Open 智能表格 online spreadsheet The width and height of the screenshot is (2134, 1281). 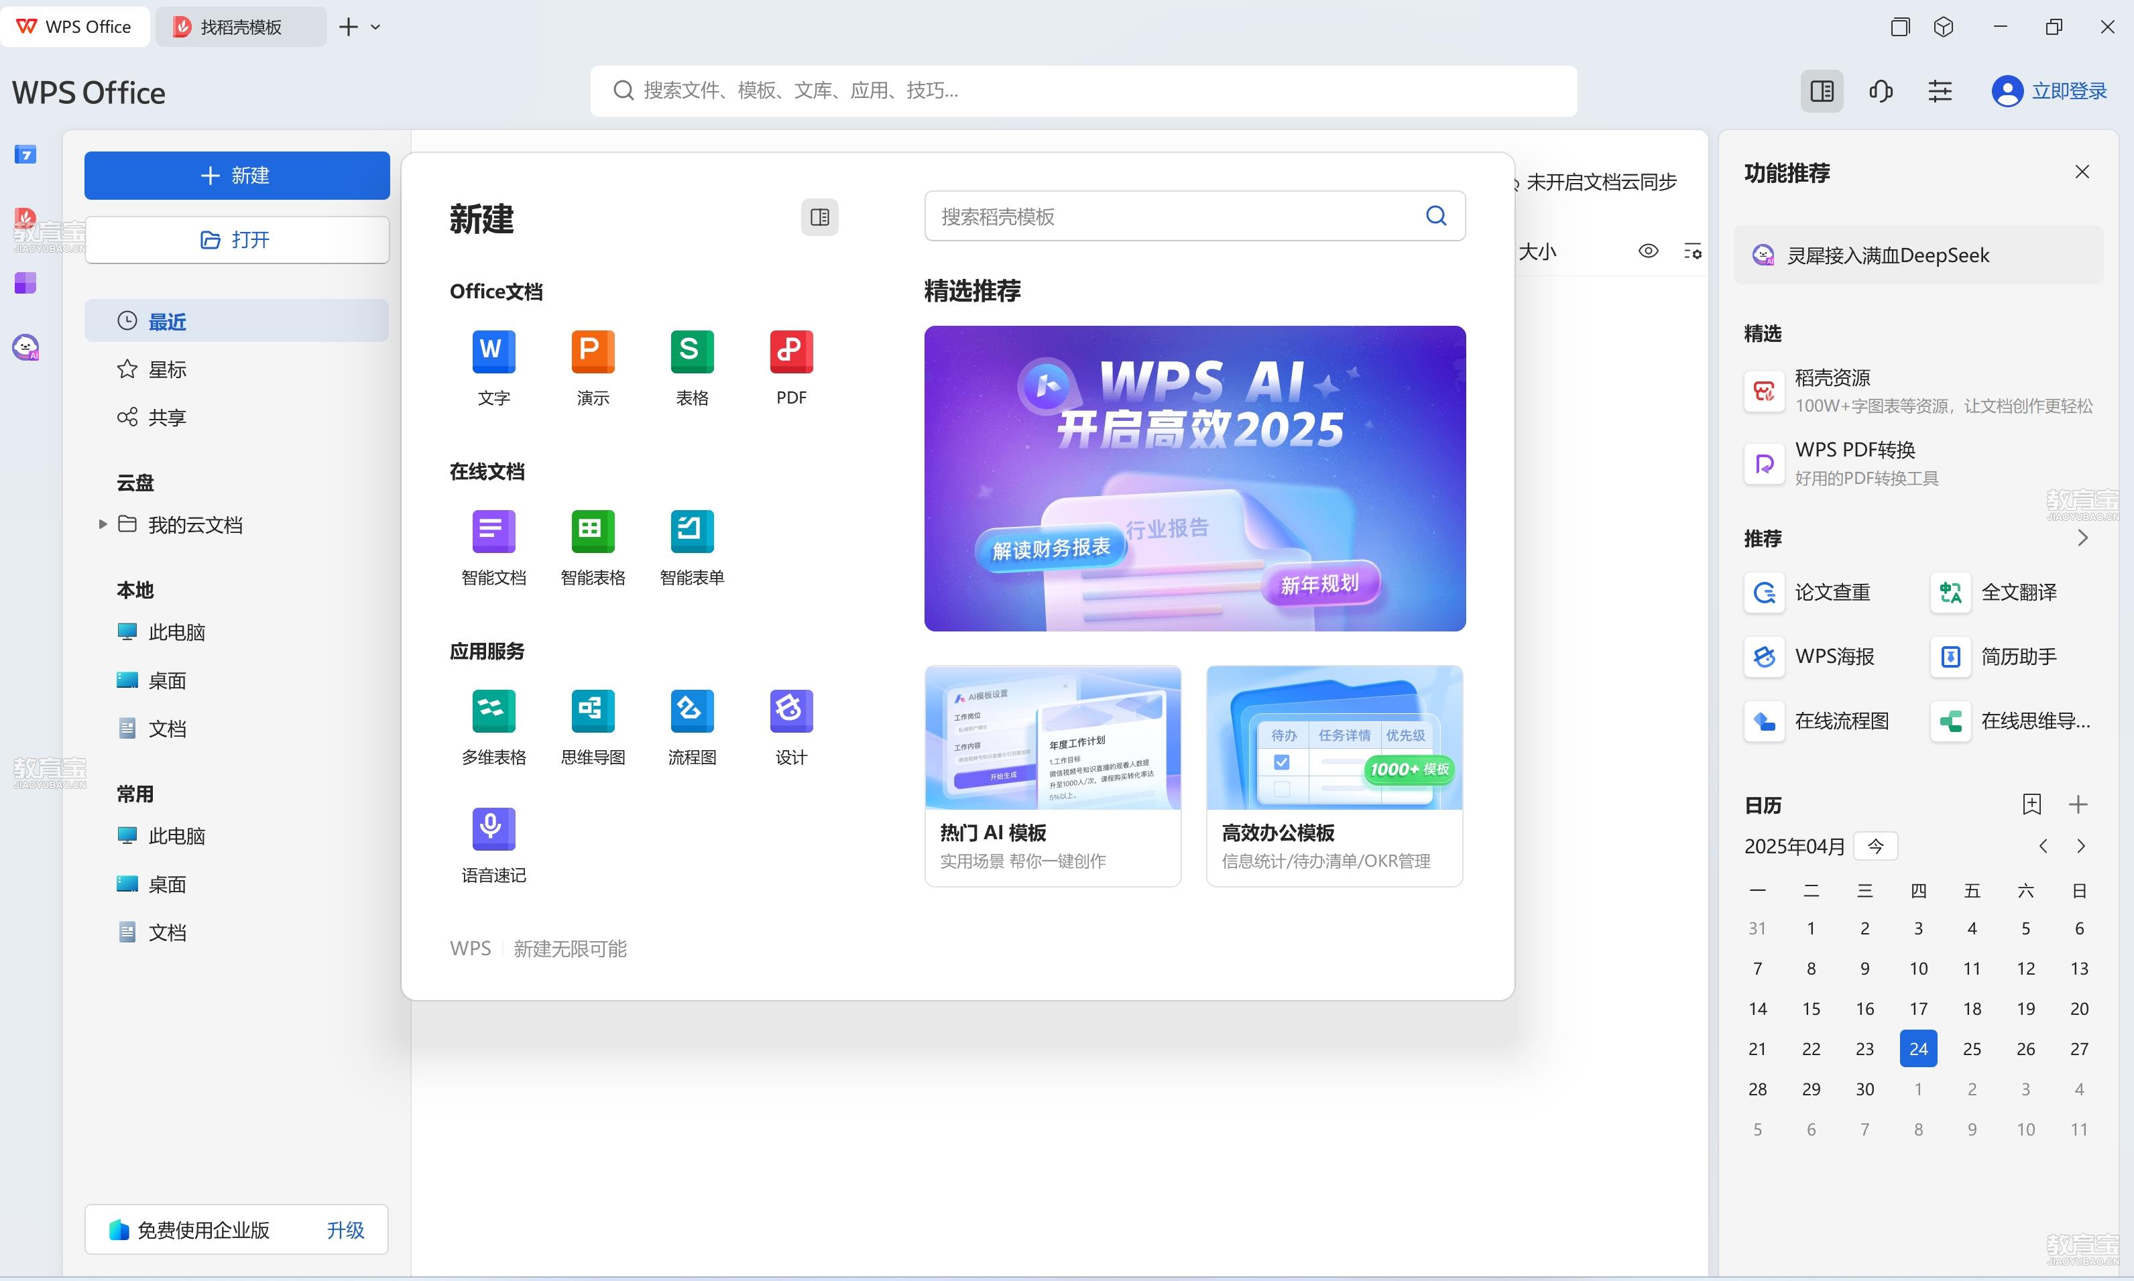(x=592, y=547)
